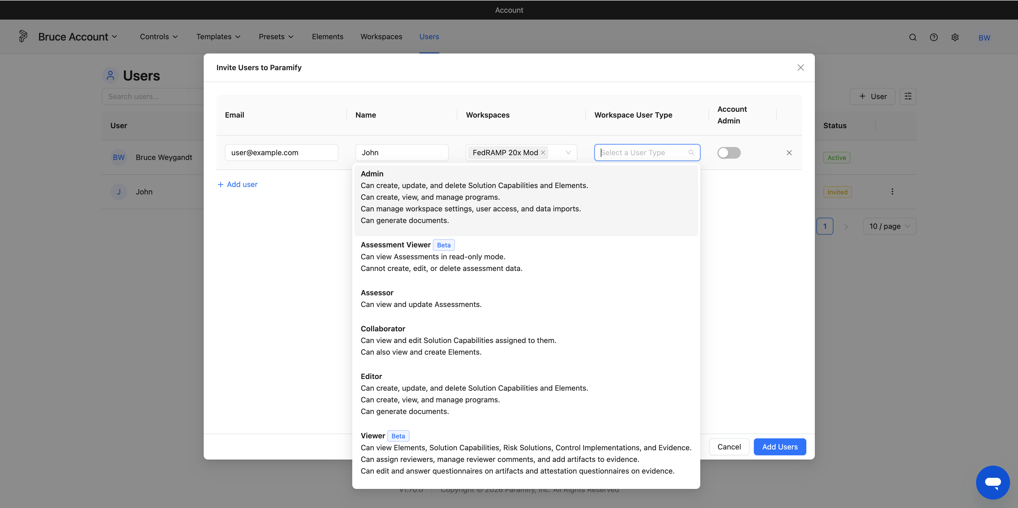Viewport: 1018px width, 508px height.
Task: Open the settings gear icon
Action: [955, 38]
